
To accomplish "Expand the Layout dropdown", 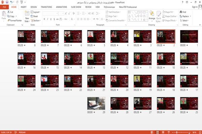I will pyautogui.click(x=35, y=12).
